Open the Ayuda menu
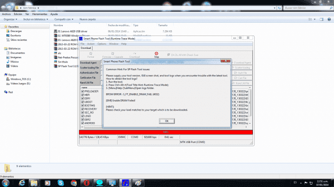Viewport: 334px width, 187px height. [54, 14]
